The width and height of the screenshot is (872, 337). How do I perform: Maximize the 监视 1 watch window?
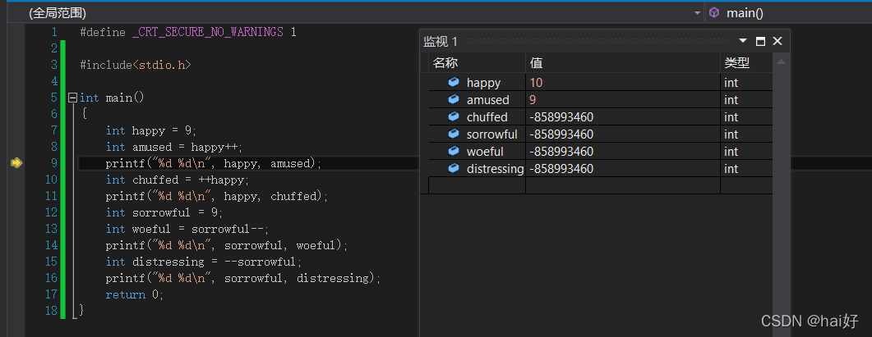coord(760,41)
